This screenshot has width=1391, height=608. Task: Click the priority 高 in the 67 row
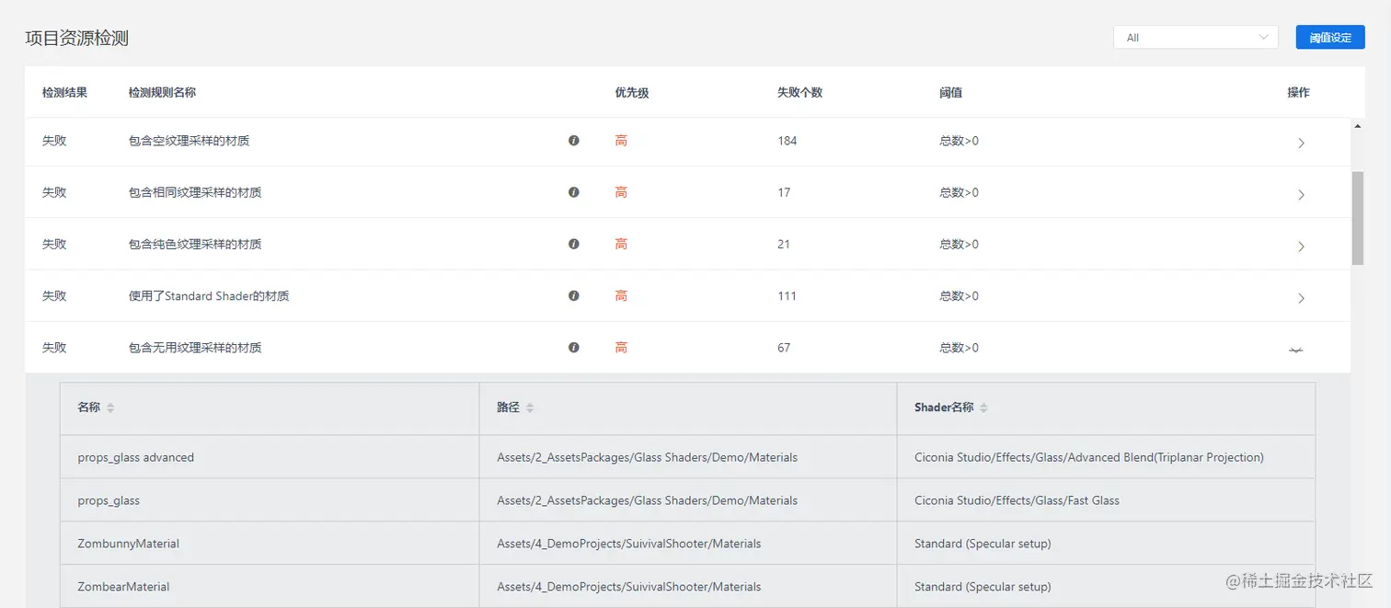(x=621, y=348)
